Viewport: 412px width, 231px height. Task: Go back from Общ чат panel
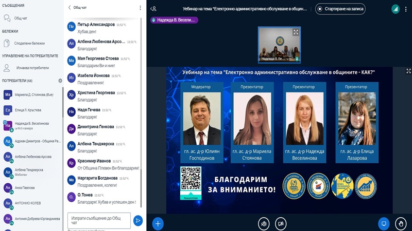tap(70, 7)
